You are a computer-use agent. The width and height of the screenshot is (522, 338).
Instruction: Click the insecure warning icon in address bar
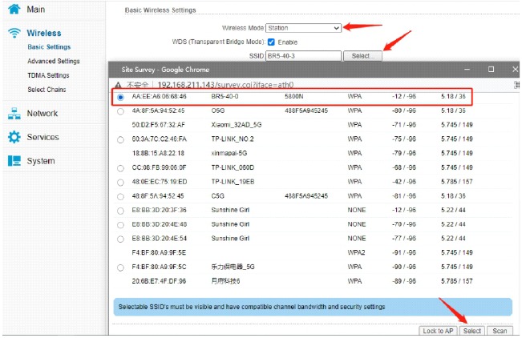tap(118, 85)
